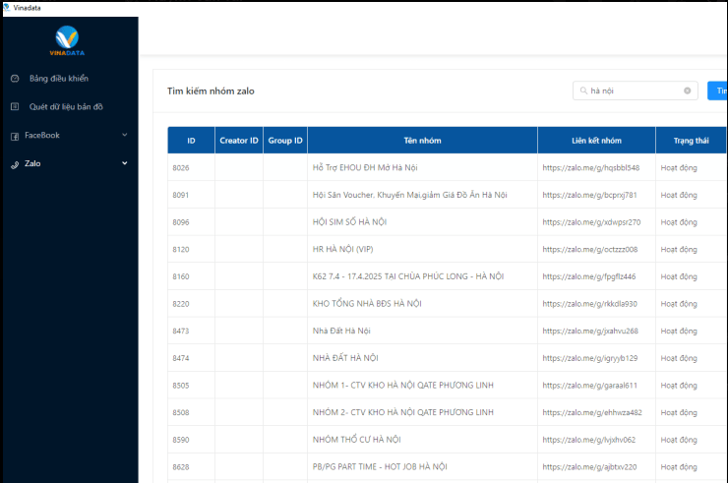
Task: Open the link zalo.me/g/octzzz008
Action: coord(590,250)
